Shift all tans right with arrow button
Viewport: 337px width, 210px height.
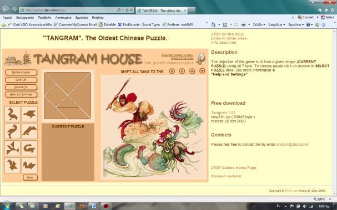(x=182, y=71)
